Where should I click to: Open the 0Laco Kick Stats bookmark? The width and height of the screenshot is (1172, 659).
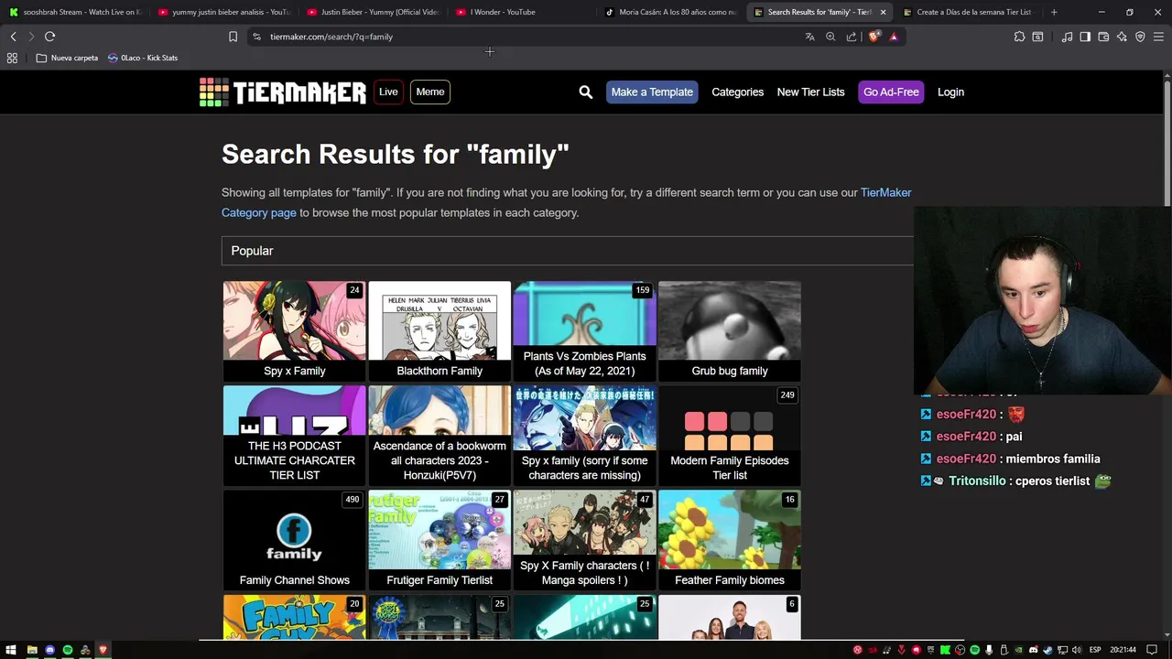click(x=142, y=58)
